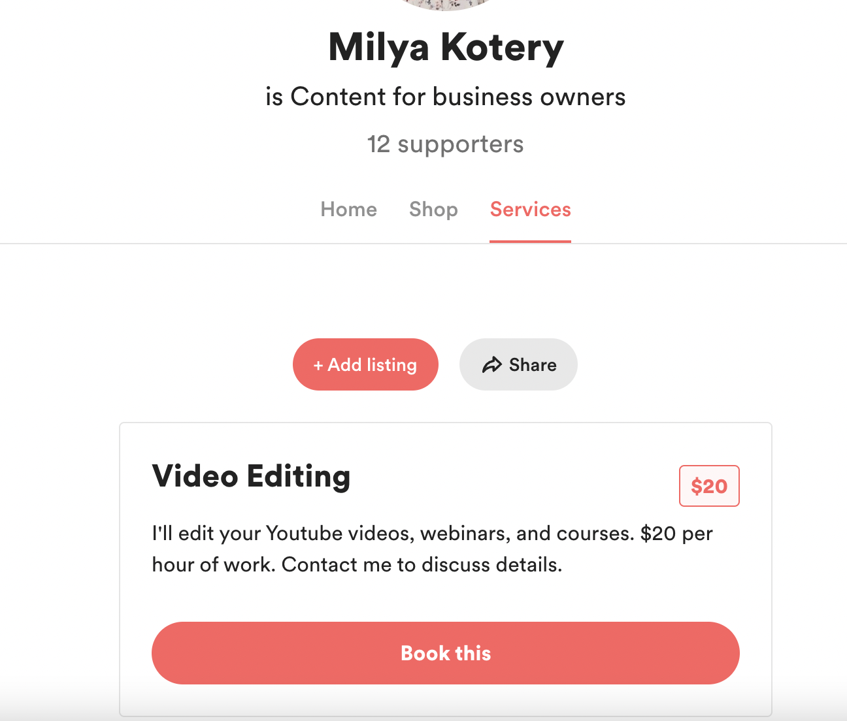Open the profile avatar at the top
Screen dimensions: 847x721
pos(446,5)
